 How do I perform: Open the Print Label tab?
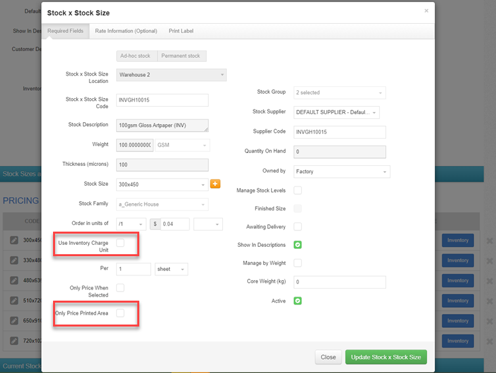(182, 31)
